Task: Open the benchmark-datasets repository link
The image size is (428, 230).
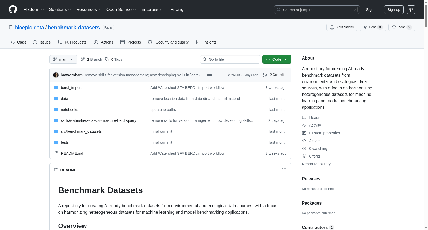Action: pos(74,28)
